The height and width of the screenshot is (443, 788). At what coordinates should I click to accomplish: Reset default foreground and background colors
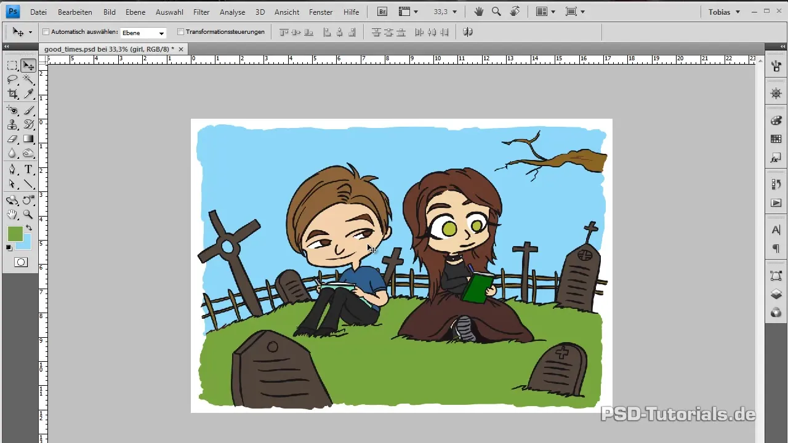[9, 248]
